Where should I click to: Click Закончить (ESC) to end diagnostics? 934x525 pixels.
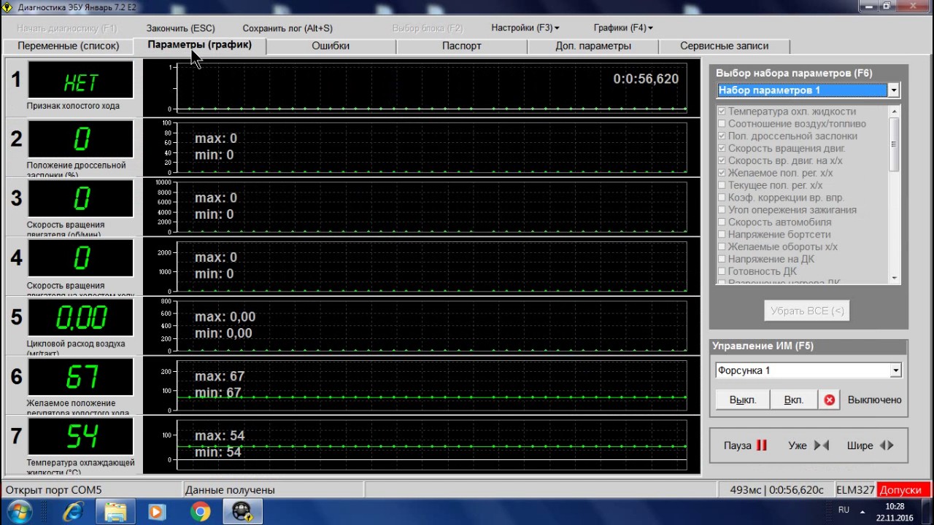pos(181,28)
